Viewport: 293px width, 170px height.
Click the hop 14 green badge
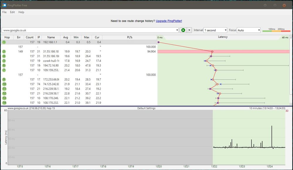coord(4,103)
